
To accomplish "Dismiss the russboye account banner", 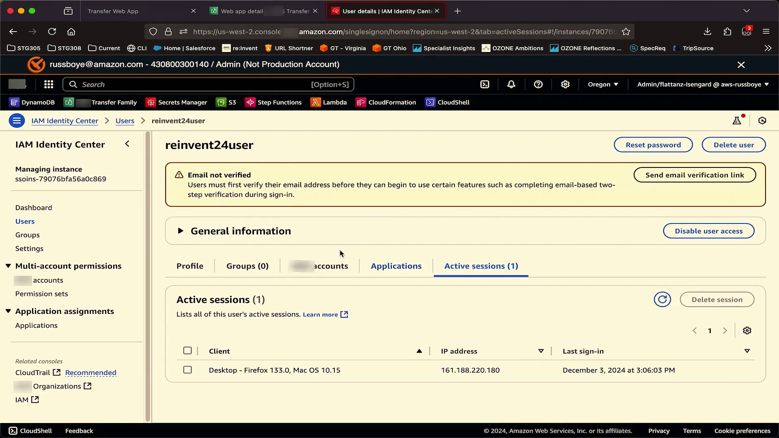I will click(x=741, y=64).
